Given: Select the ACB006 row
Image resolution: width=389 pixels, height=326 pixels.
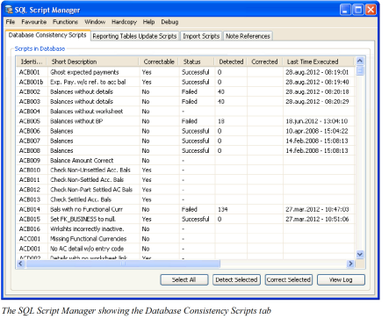Looking at the screenshot, I should 185,131.
